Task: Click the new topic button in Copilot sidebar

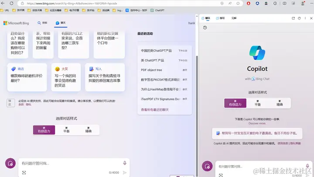Action: (207, 166)
